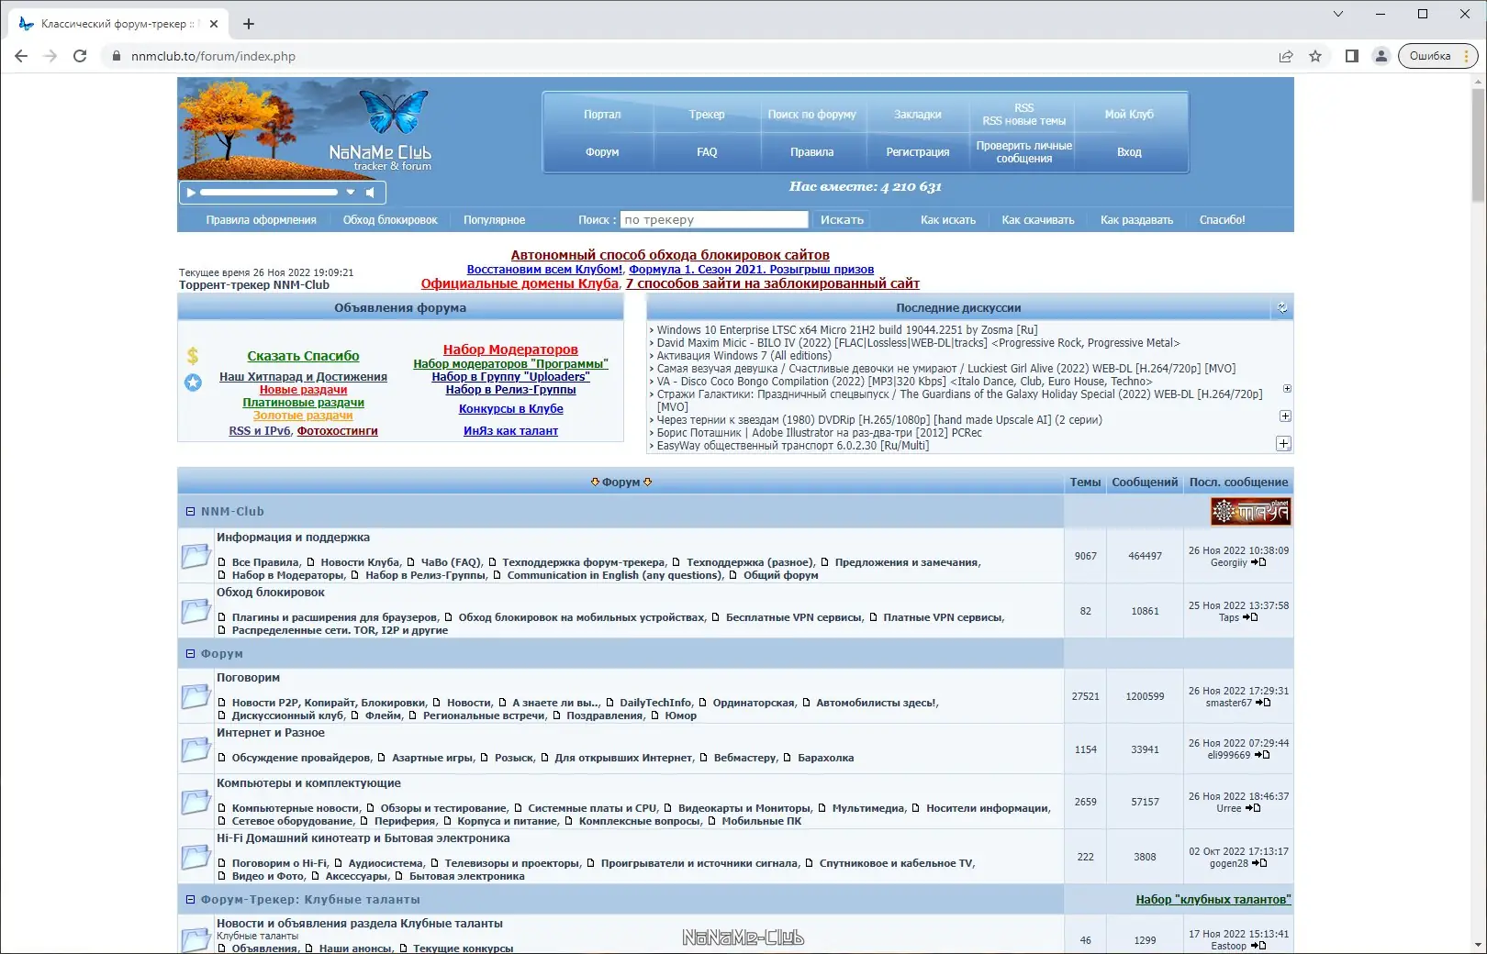Click the dollar sign donation icon
The image size is (1487, 954).
pyautogui.click(x=193, y=356)
